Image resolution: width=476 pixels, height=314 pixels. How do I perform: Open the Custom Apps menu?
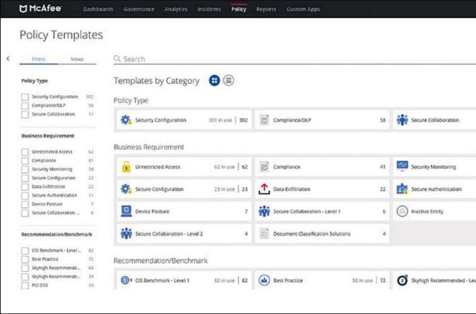click(x=303, y=9)
